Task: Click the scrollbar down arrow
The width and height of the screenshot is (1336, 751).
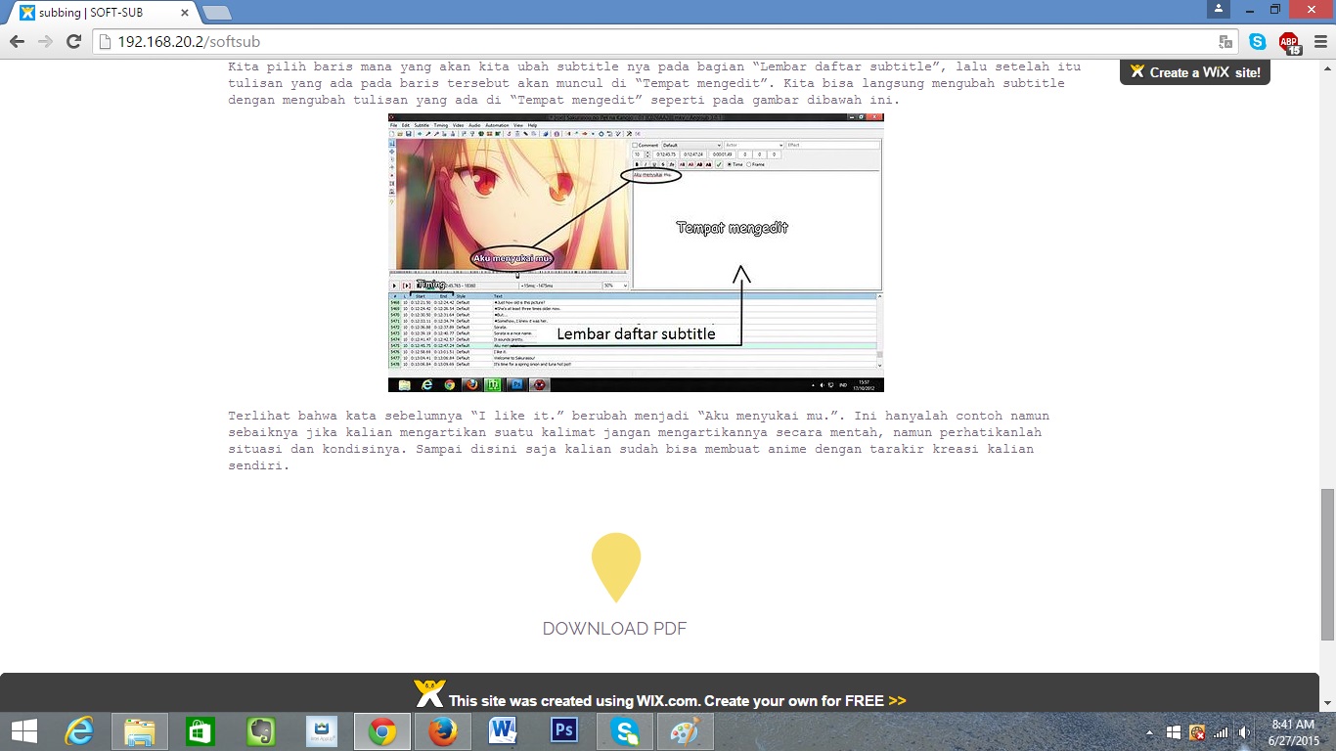Action: click(x=1327, y=703)
